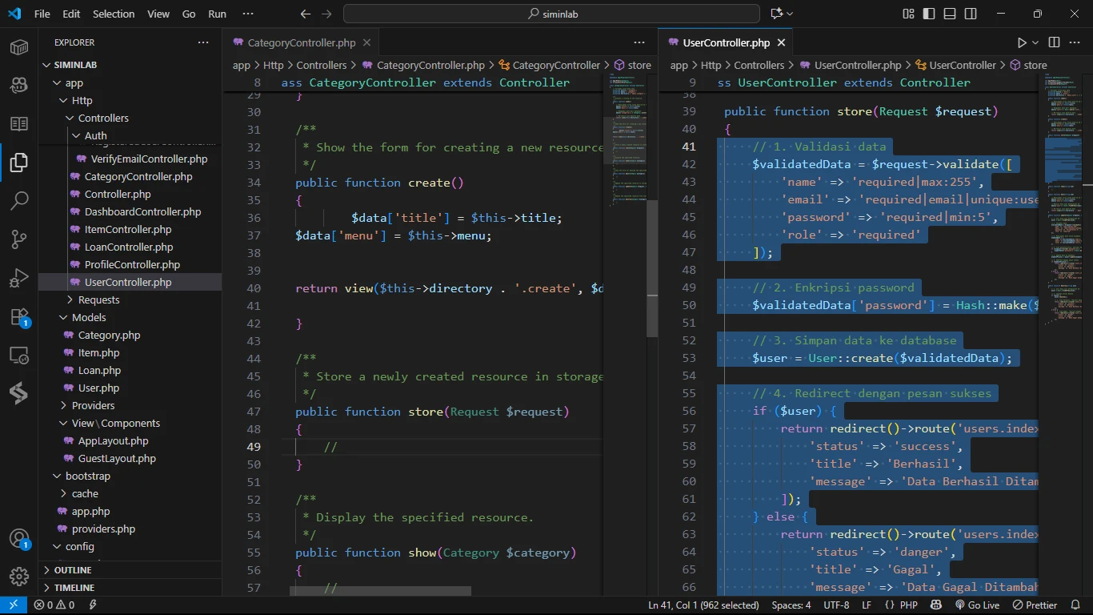Toggle the secondary side bar layout button
Image resolution: width=1093 pixels, height=615 pixels.
tap(970, 14)
